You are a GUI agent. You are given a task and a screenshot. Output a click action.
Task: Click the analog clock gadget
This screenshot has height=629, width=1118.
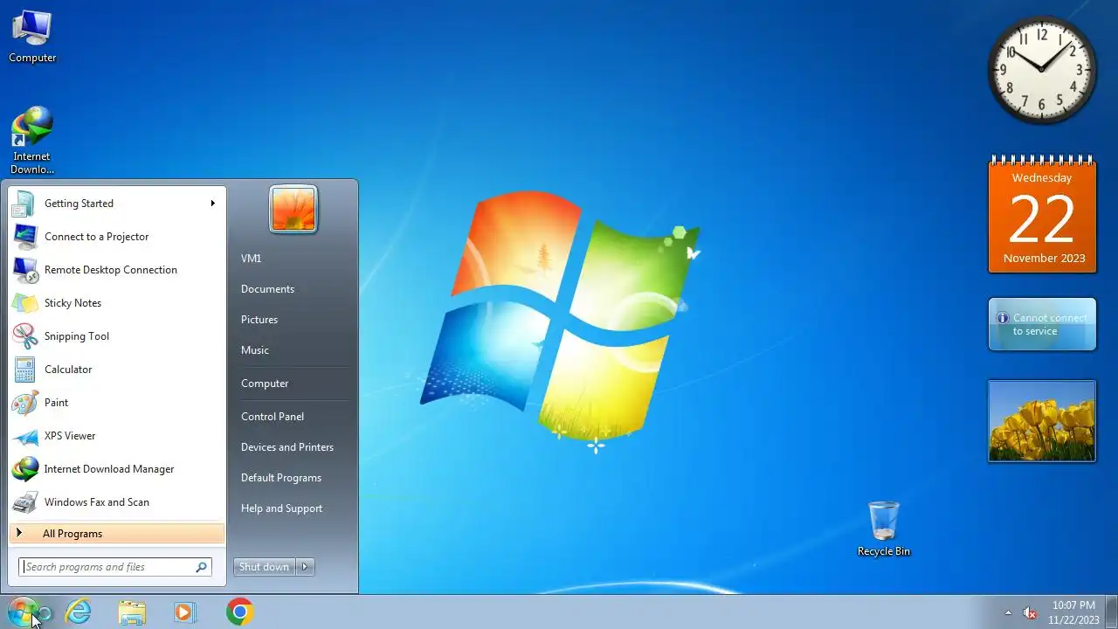(x=1042, y=70)
